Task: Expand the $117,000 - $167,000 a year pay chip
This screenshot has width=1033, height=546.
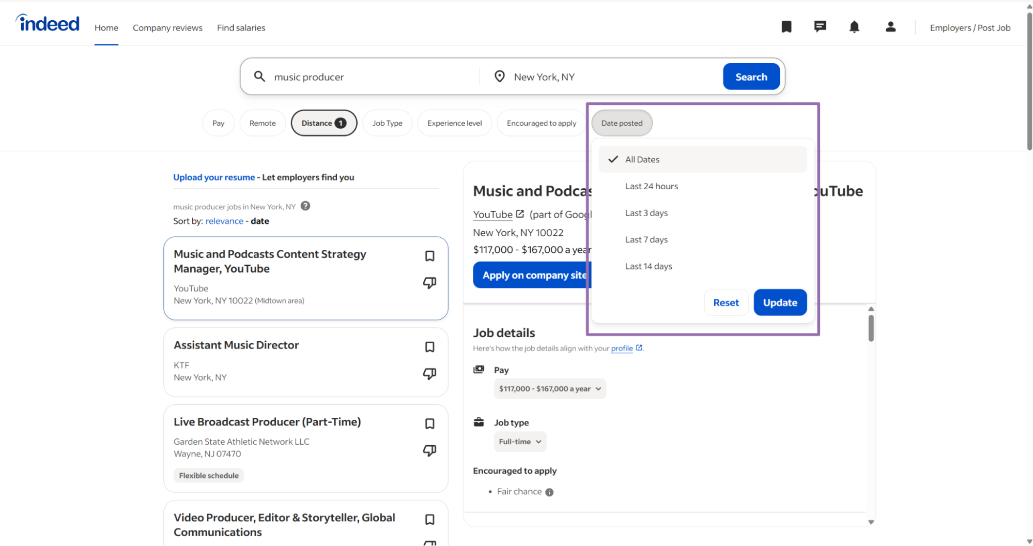Action: (x=550, y=389)
